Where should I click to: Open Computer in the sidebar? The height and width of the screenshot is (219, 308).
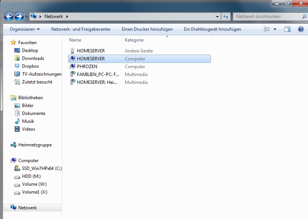click(x=28, y=161)
